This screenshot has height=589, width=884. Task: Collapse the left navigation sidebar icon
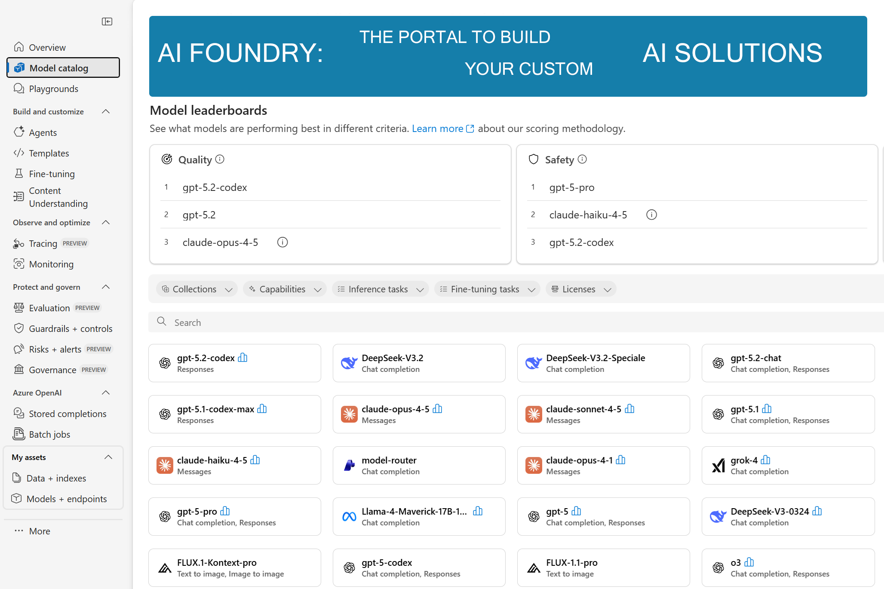coord(107,21)
